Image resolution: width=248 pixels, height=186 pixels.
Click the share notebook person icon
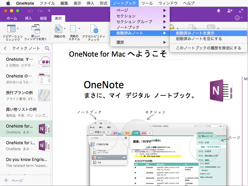[x=230, y=11]
